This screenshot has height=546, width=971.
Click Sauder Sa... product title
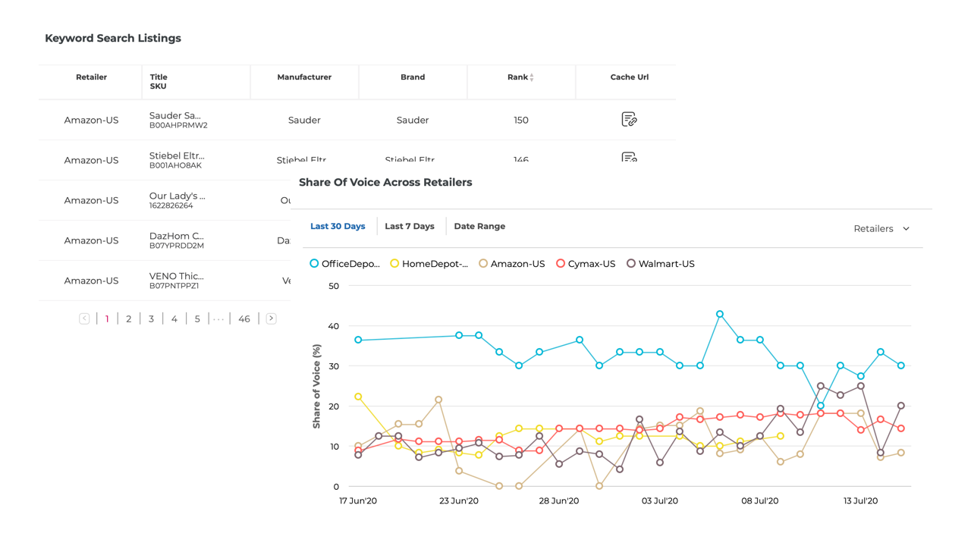174,115
